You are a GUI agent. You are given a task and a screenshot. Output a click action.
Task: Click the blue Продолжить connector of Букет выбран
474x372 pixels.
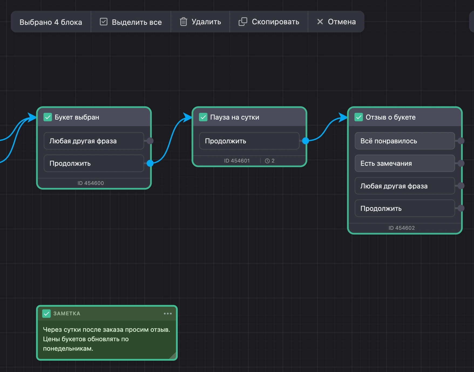point(150,163)
